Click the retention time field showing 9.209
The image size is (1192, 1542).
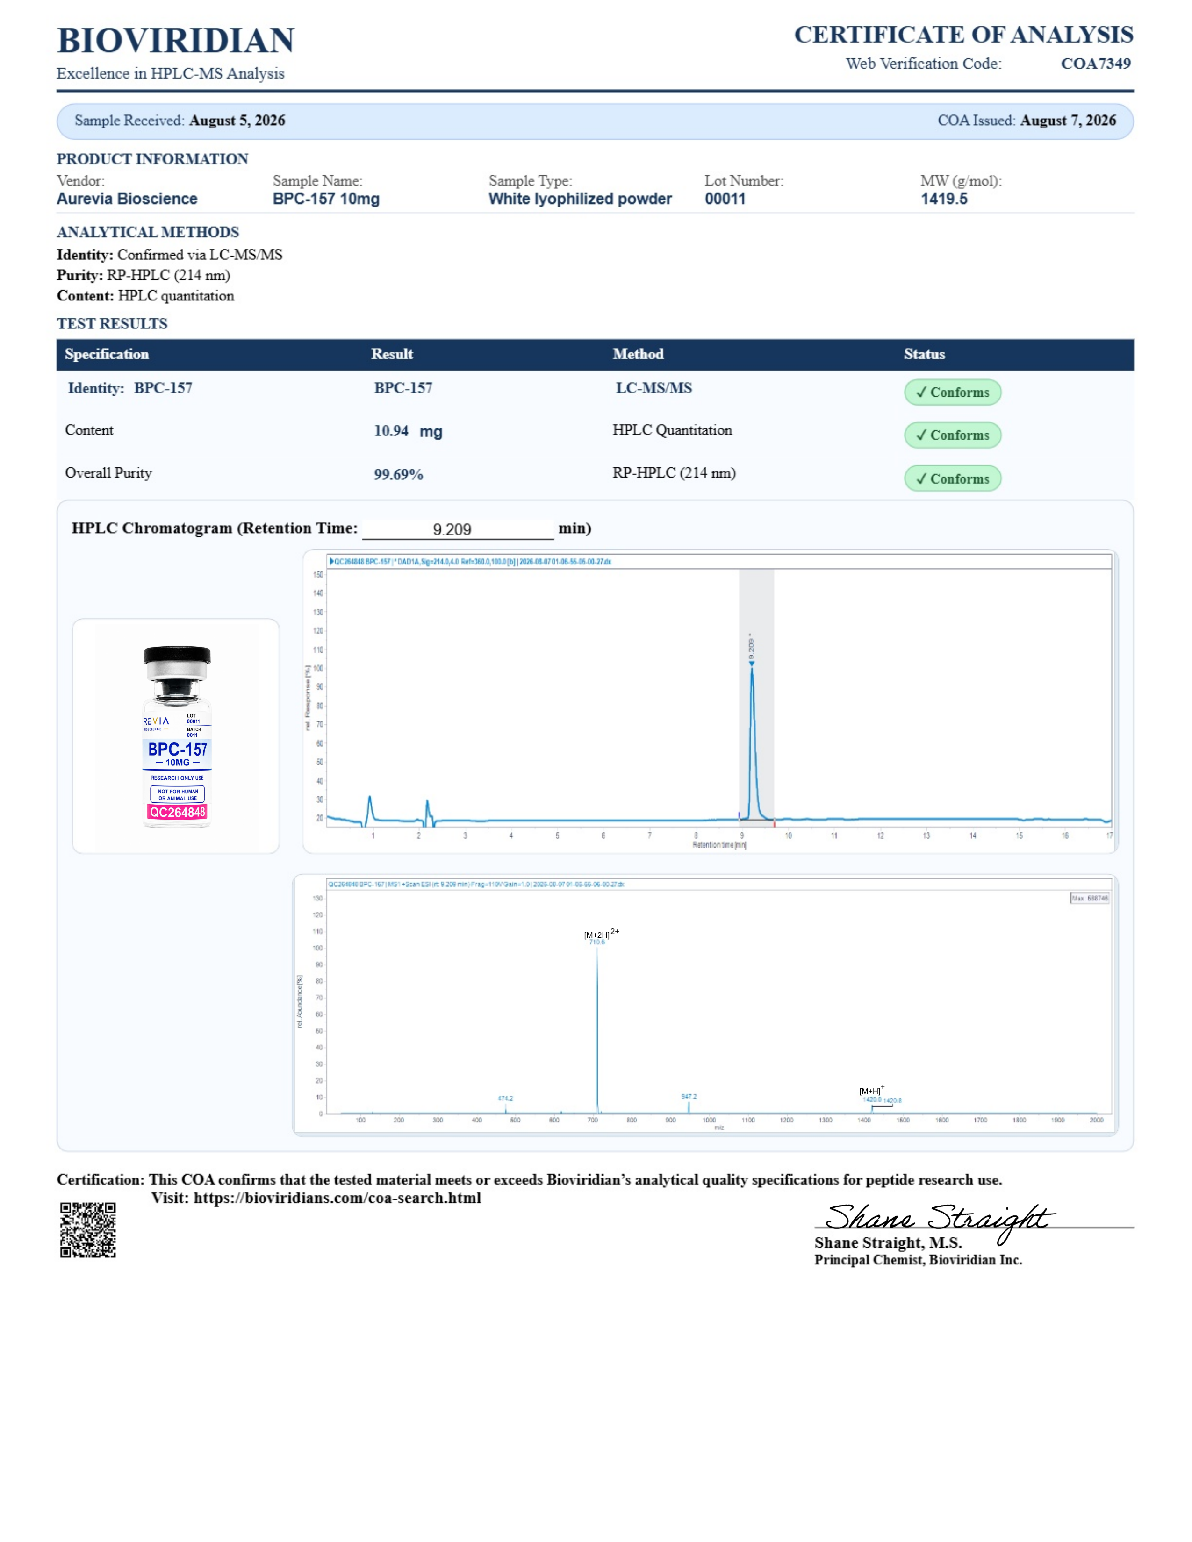[x=458, y=529]
